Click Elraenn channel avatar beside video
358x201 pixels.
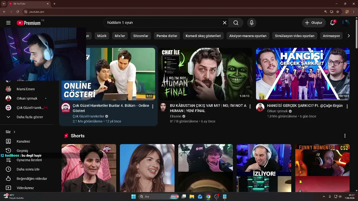[x=163, y=107]
